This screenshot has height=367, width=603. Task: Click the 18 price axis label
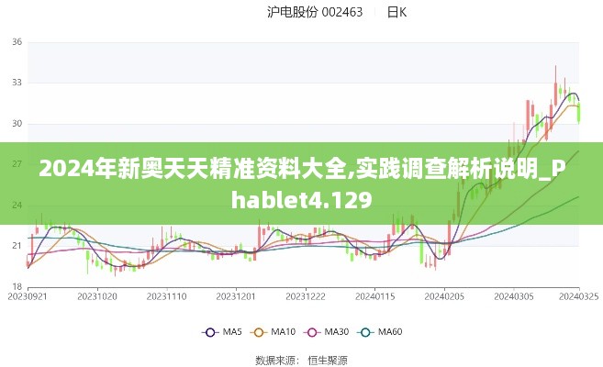coord(17,286)
